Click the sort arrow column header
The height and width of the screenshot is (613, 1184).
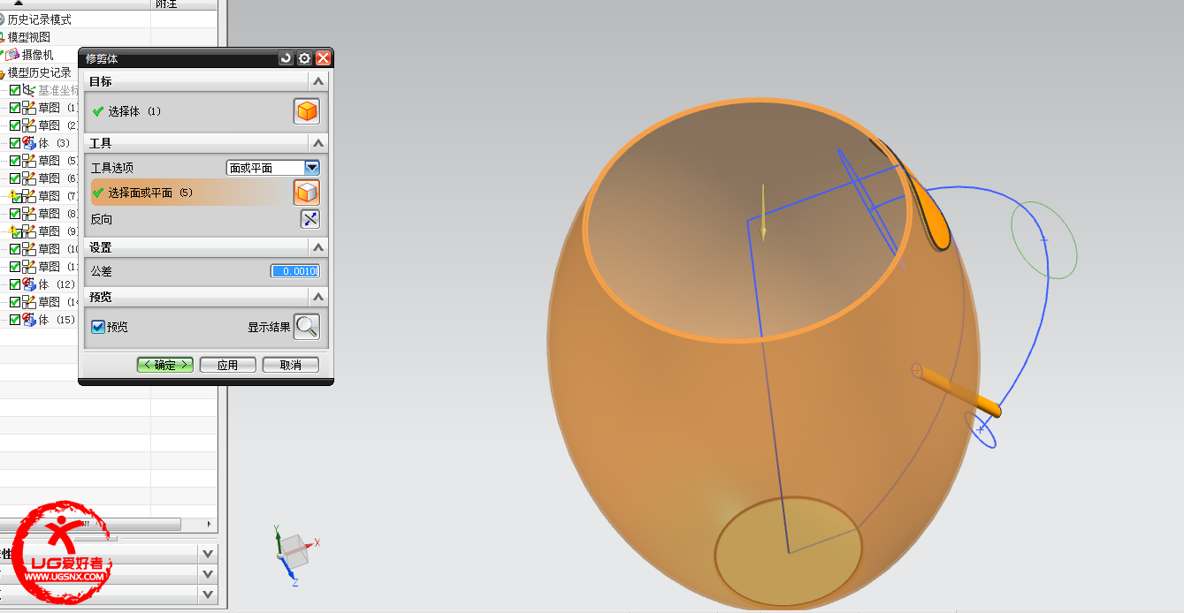tap(75, 4)
